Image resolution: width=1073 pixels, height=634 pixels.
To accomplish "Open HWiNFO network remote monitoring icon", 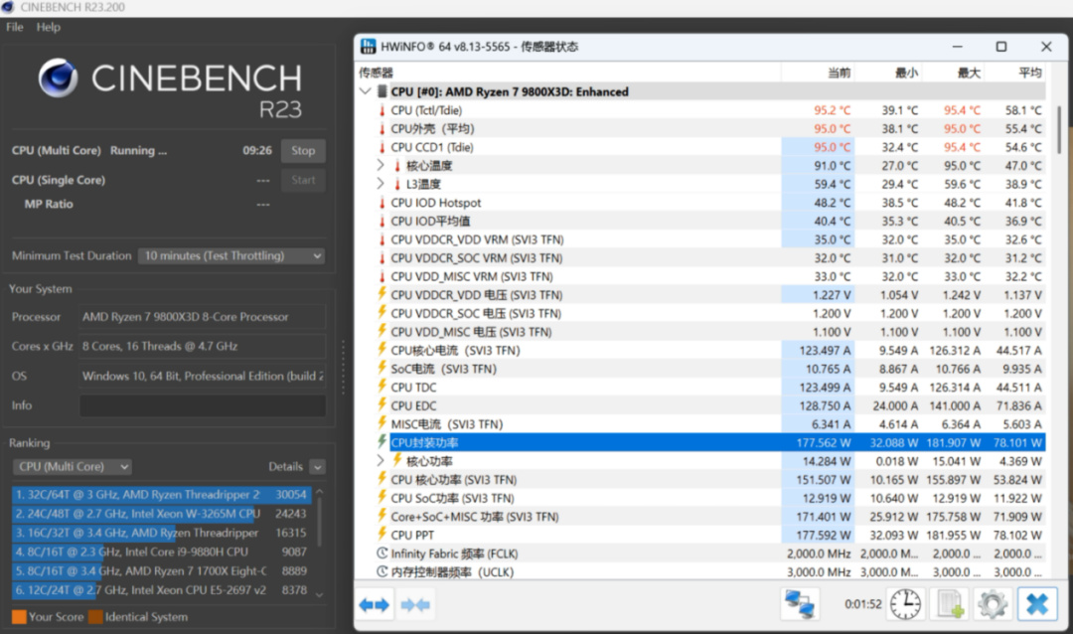I will [799, 604].
